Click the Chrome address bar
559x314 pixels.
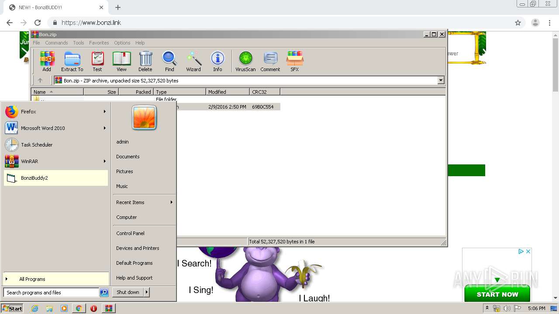coord(279,23)
